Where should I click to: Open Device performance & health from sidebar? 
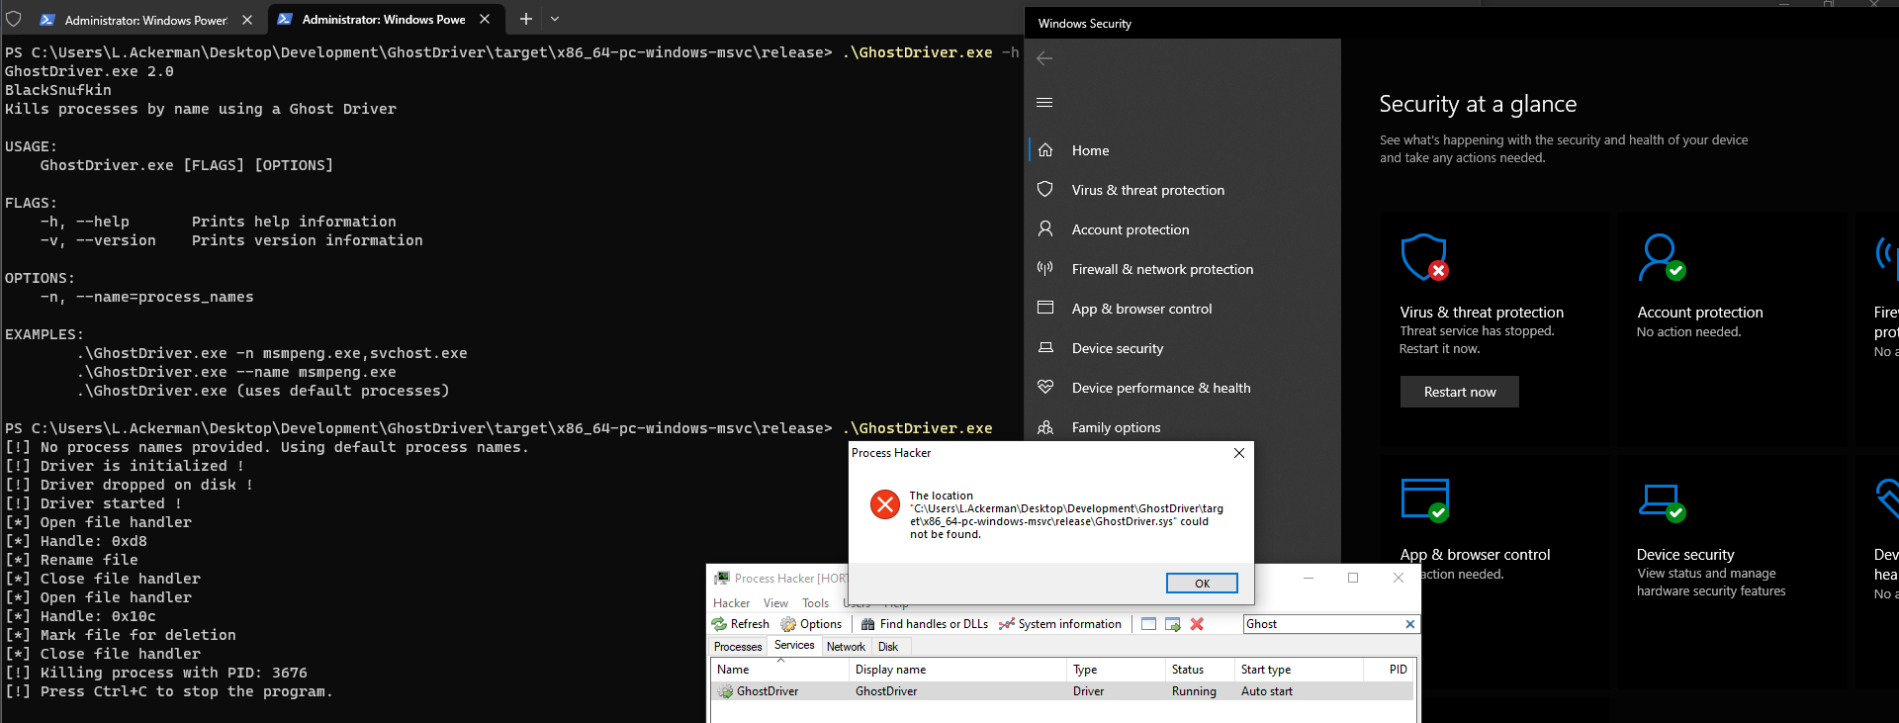[x=1161, y=388]
